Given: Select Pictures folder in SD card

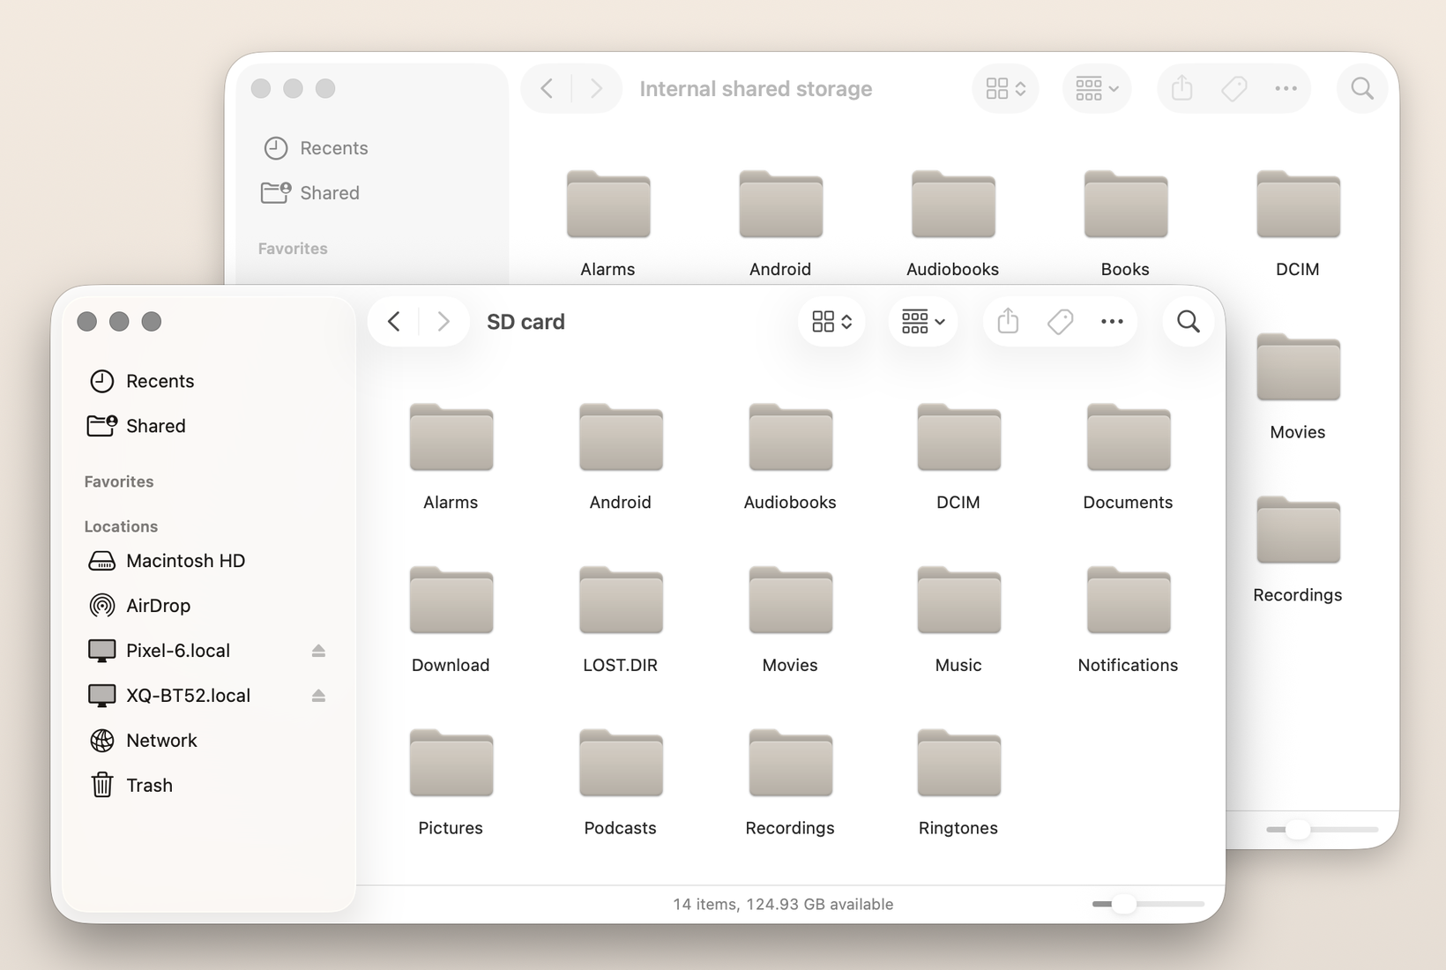Looking at the screenshot, I should 451,783.
